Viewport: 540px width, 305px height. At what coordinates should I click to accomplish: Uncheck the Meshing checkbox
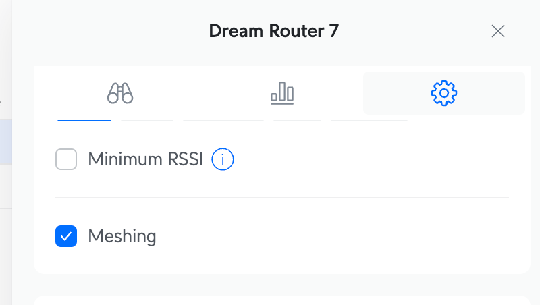coord(66,236)
